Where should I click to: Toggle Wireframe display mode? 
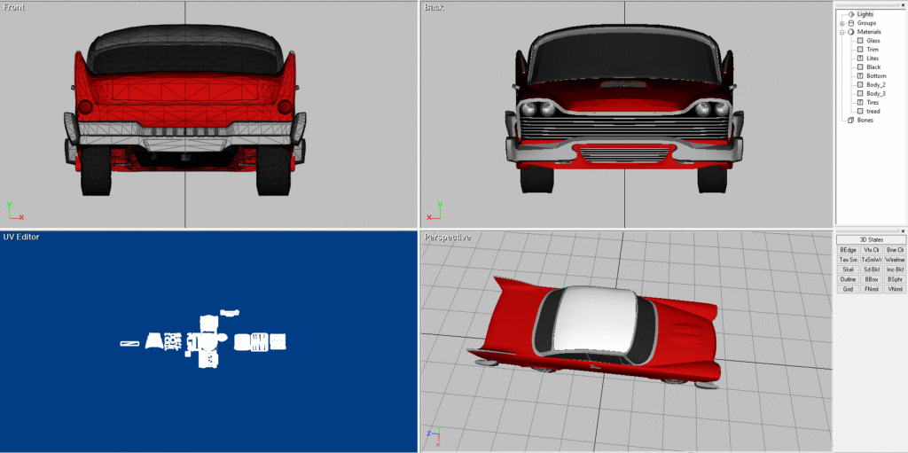click(896, 260)
